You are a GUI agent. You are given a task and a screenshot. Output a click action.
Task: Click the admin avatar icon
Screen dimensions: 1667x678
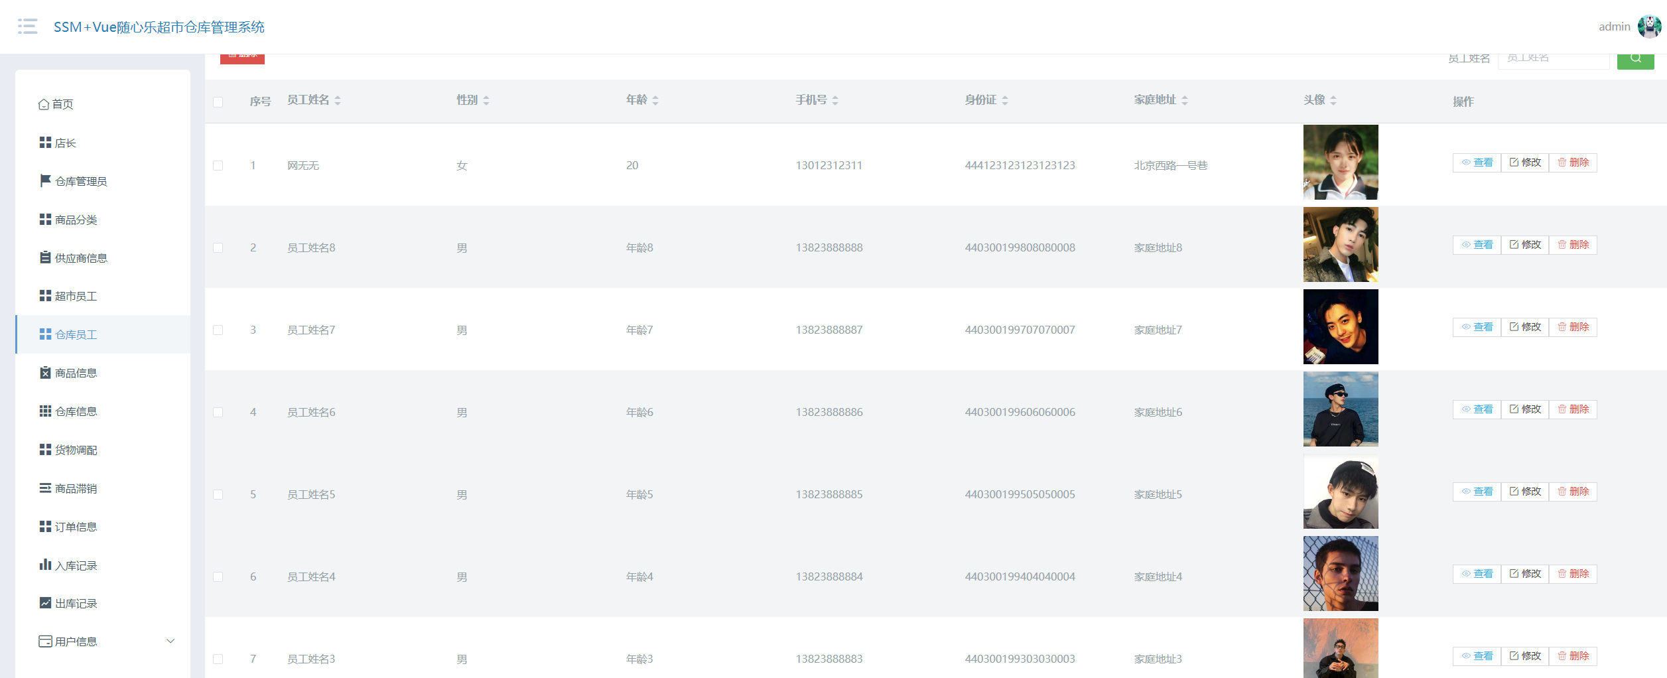(x=1649, y=27)
